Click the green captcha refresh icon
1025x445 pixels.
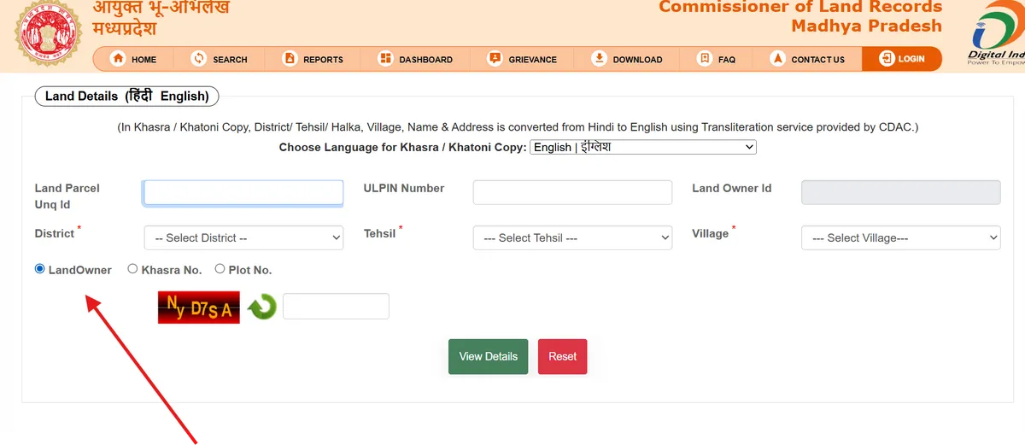[262, 307]
